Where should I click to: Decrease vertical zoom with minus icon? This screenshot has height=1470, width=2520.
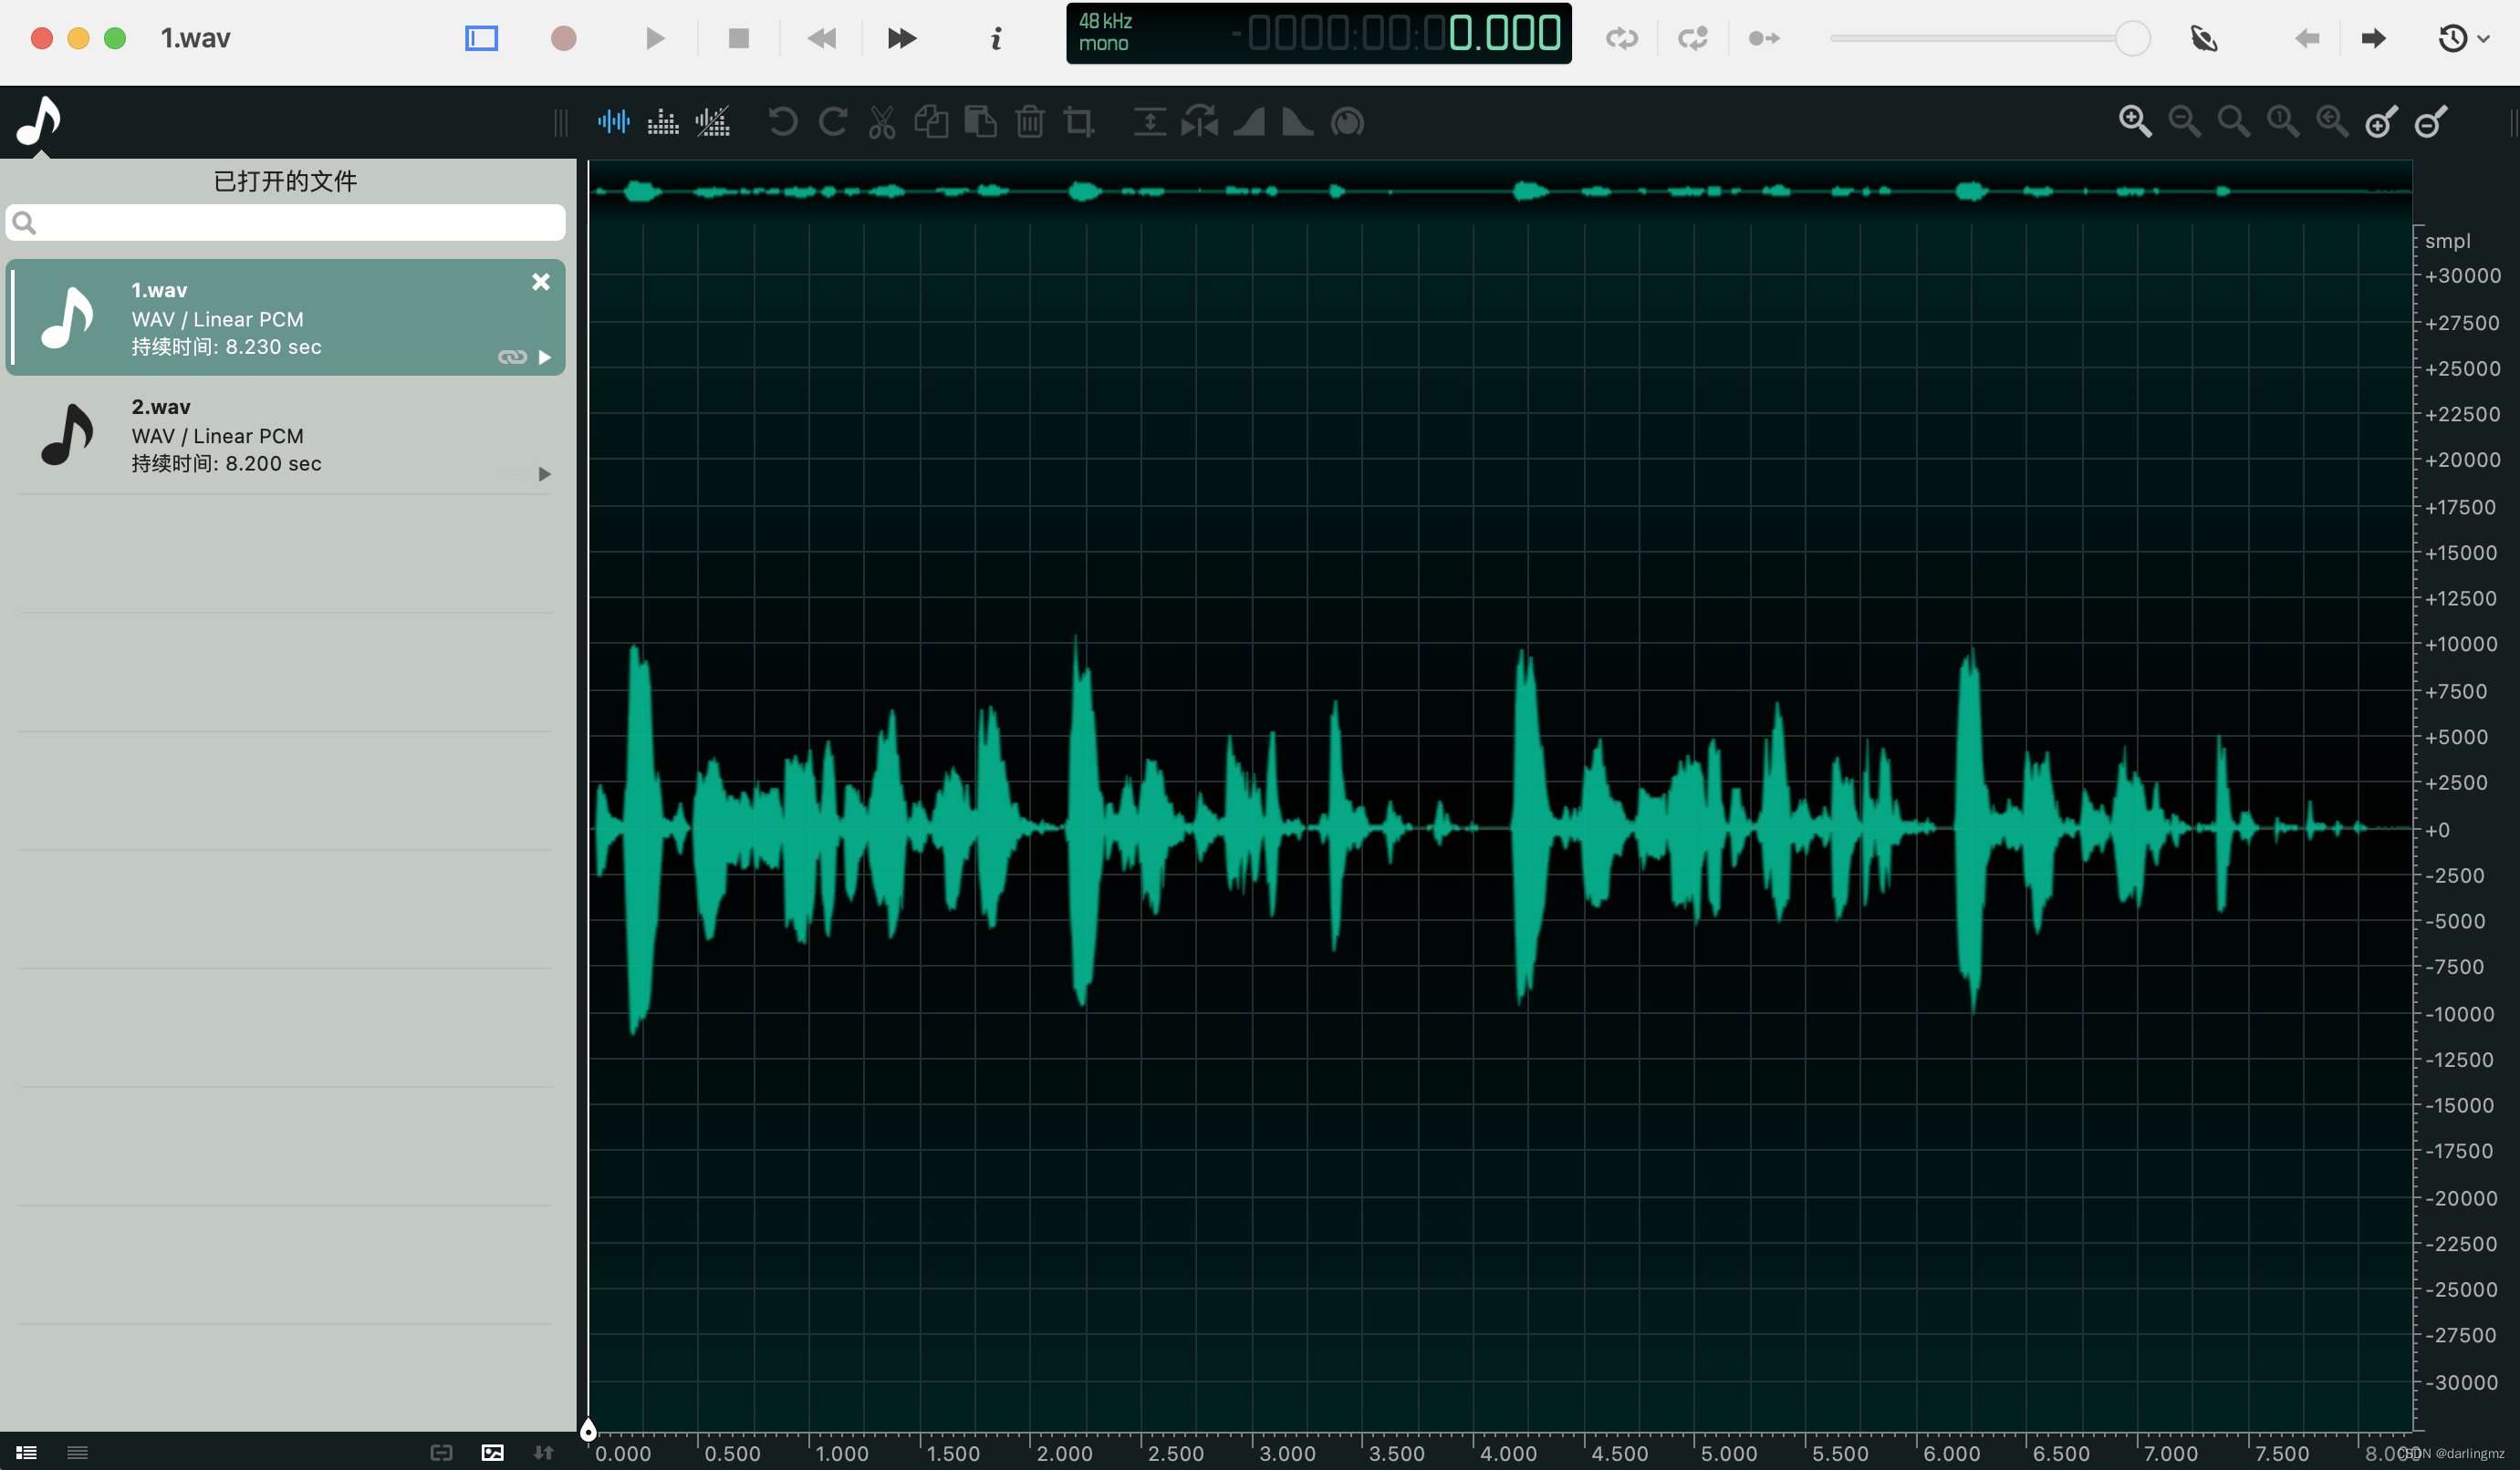tap(2430, 122)
